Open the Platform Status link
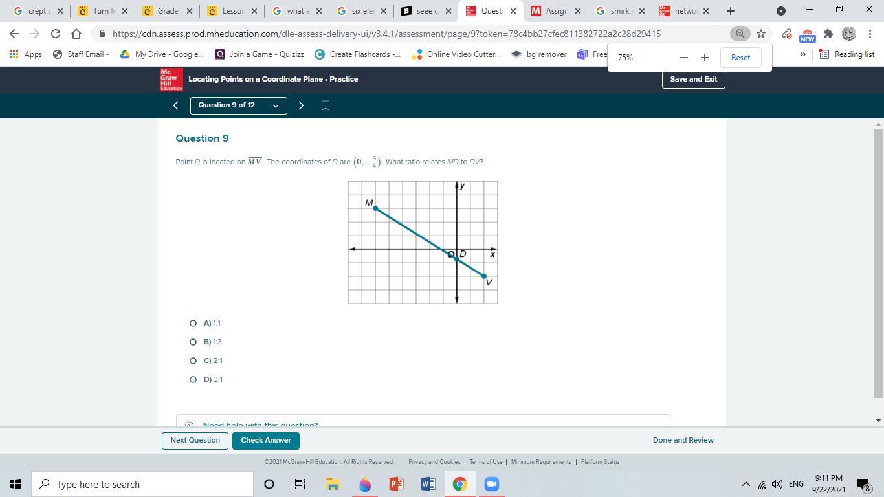The height and width of the screenshot is (497, 884). point(600,462)
